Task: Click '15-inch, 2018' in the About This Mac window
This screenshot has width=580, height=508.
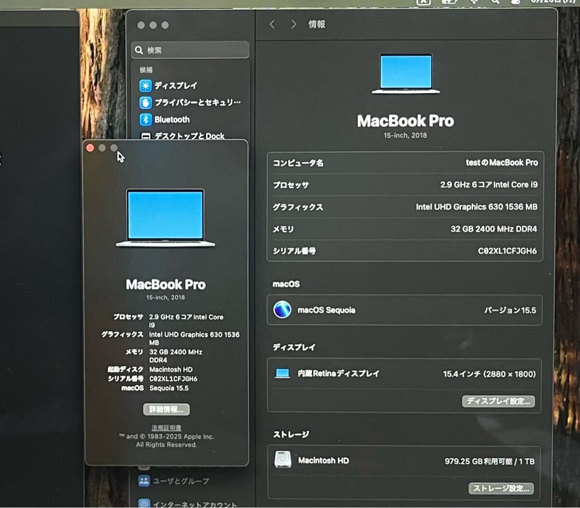Action: pyautogui.click(x=166, y=297)
